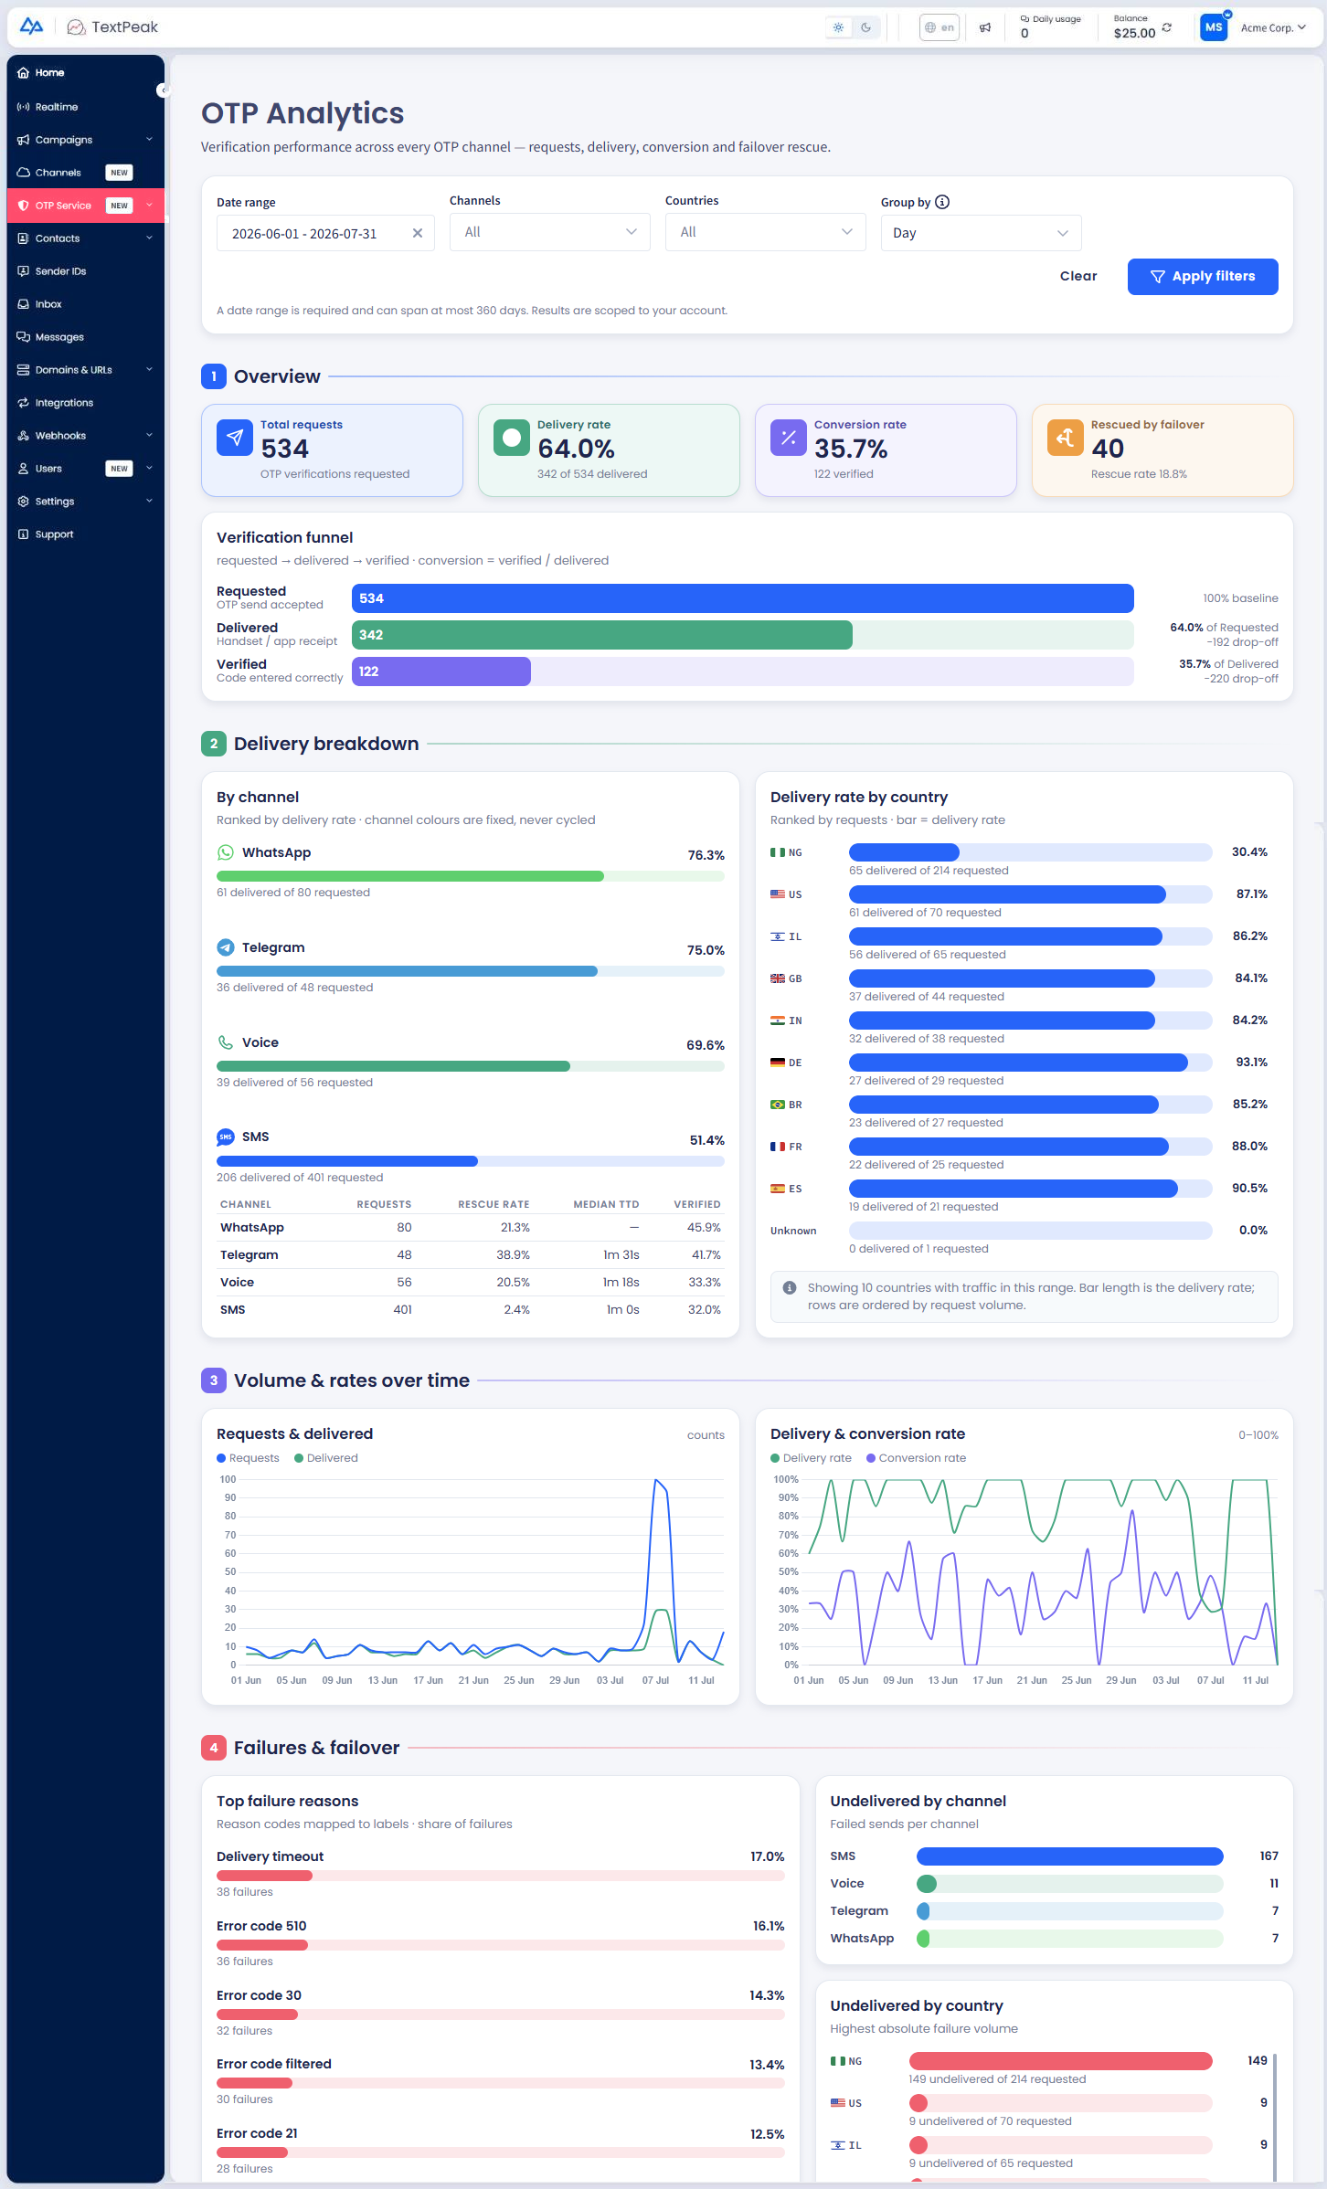Open Channels in sidebar
Viewport: 1327px width, 2189px height.
86,173
